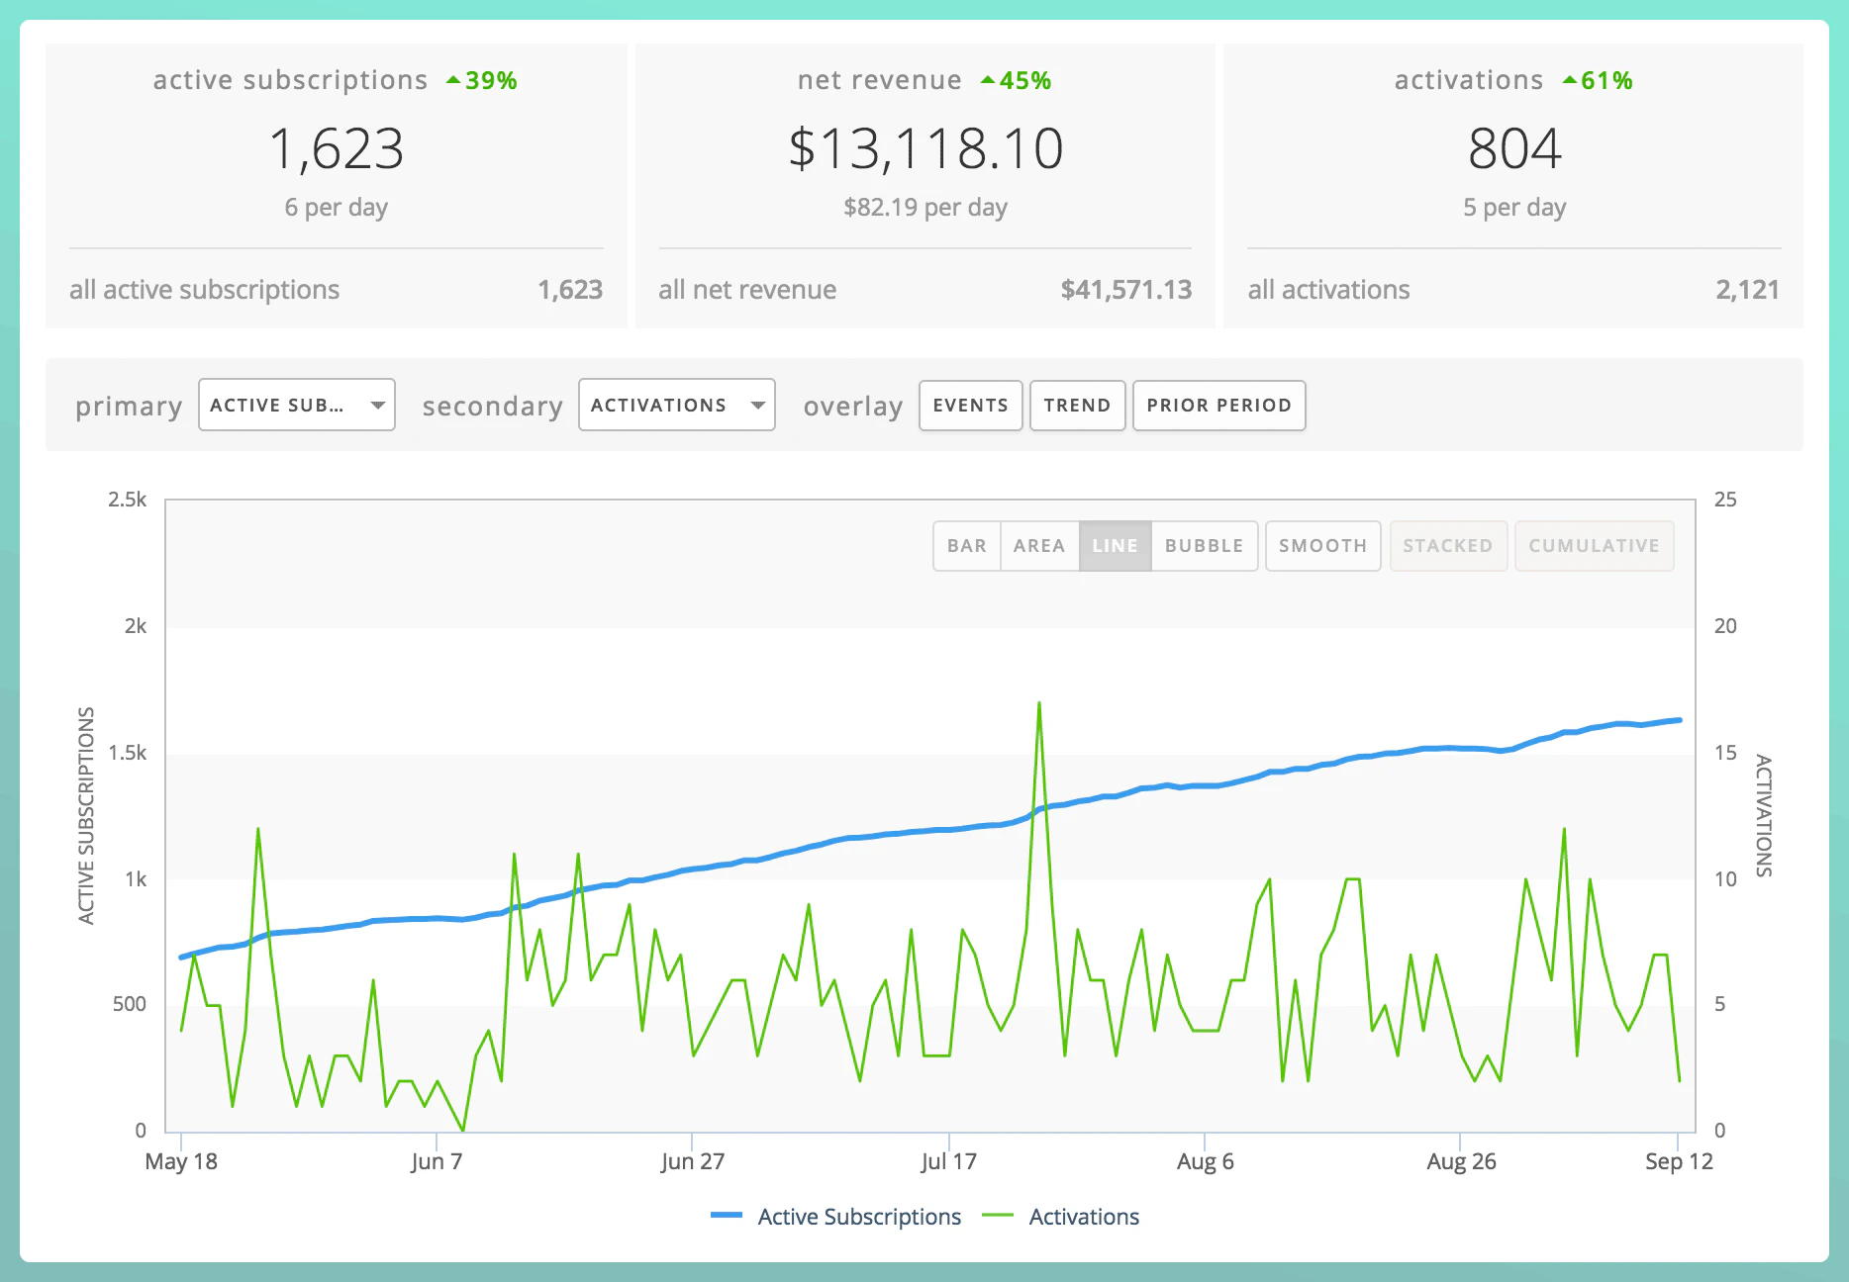This screenshot has height=1282, width=1849.
Task: Click the ACTIVE SUBSCRIPTIONS y-axis title
Action: [x=87, y=816]
